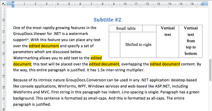Screen dimensions: 212x111
Task: Click the 'Subtitle #2' heading
Action: tap(107, 20)
